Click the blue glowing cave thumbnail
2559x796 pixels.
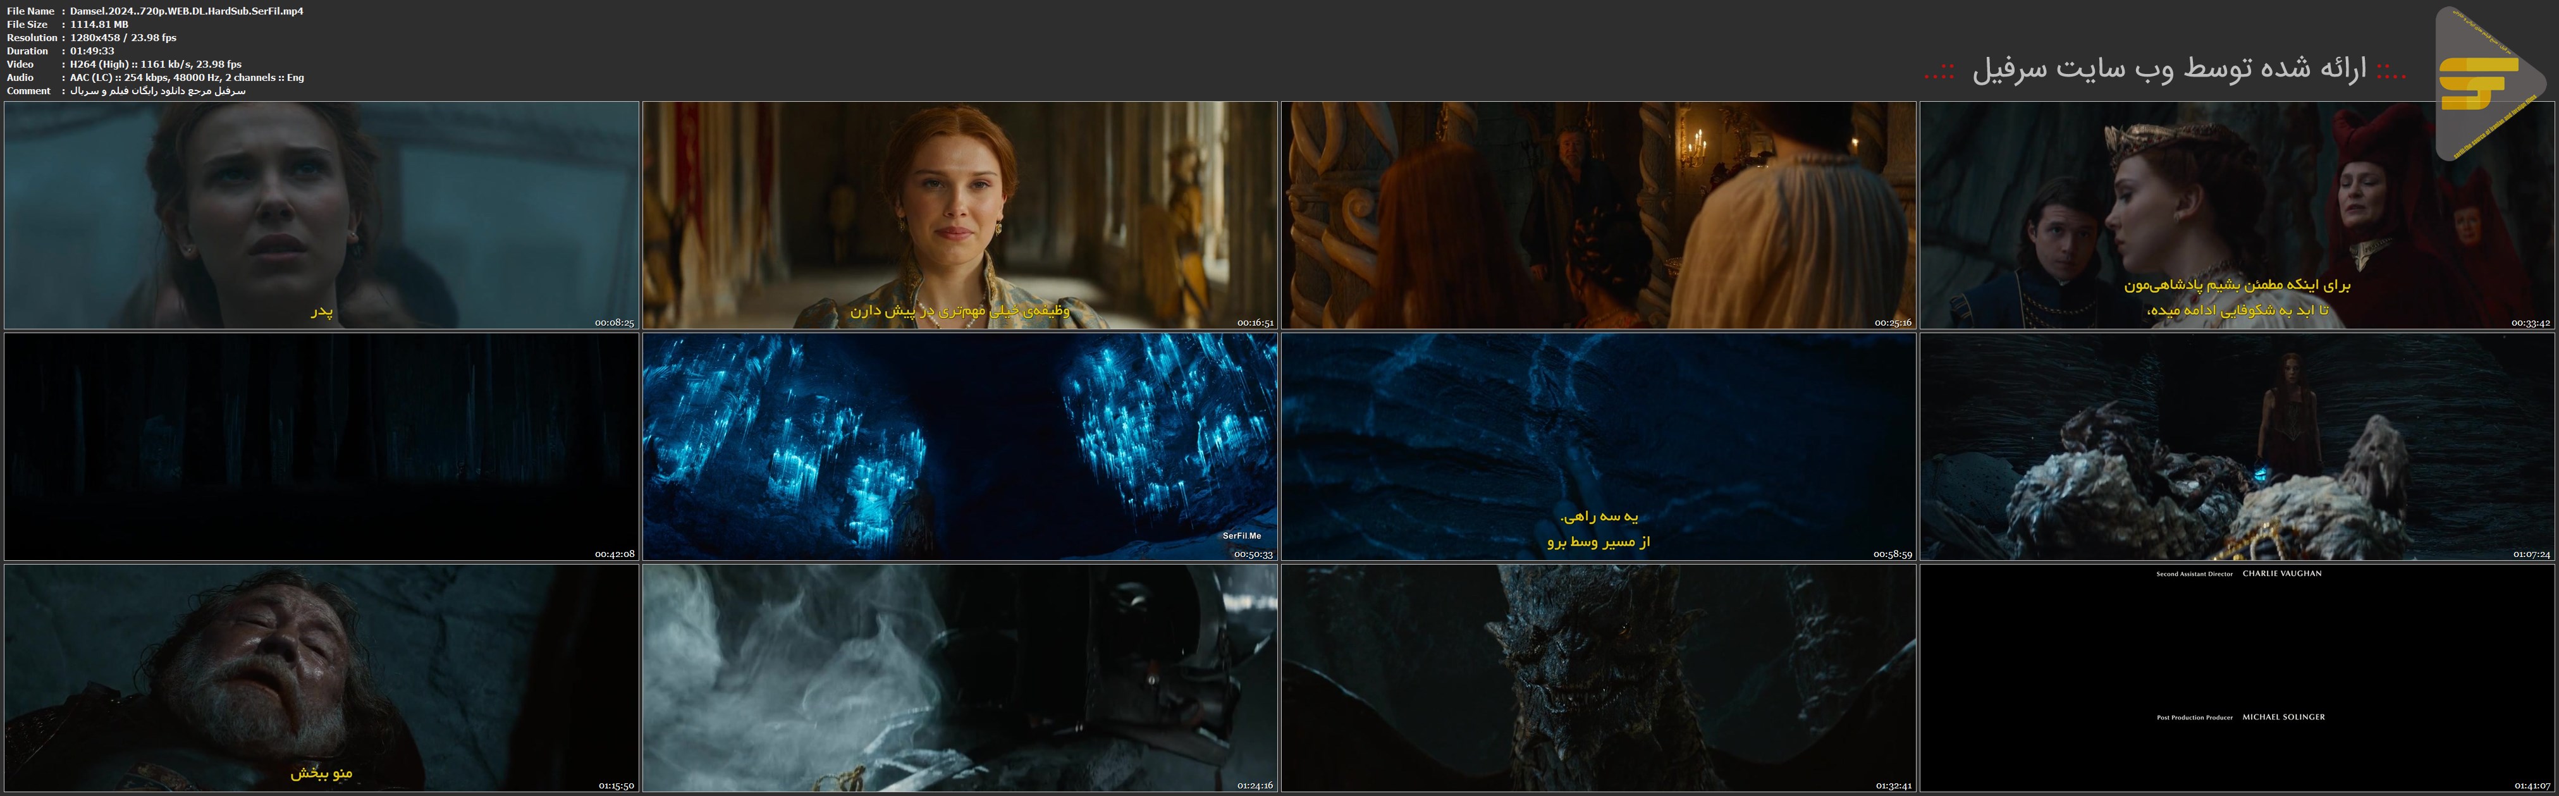[x=960, y=446]
